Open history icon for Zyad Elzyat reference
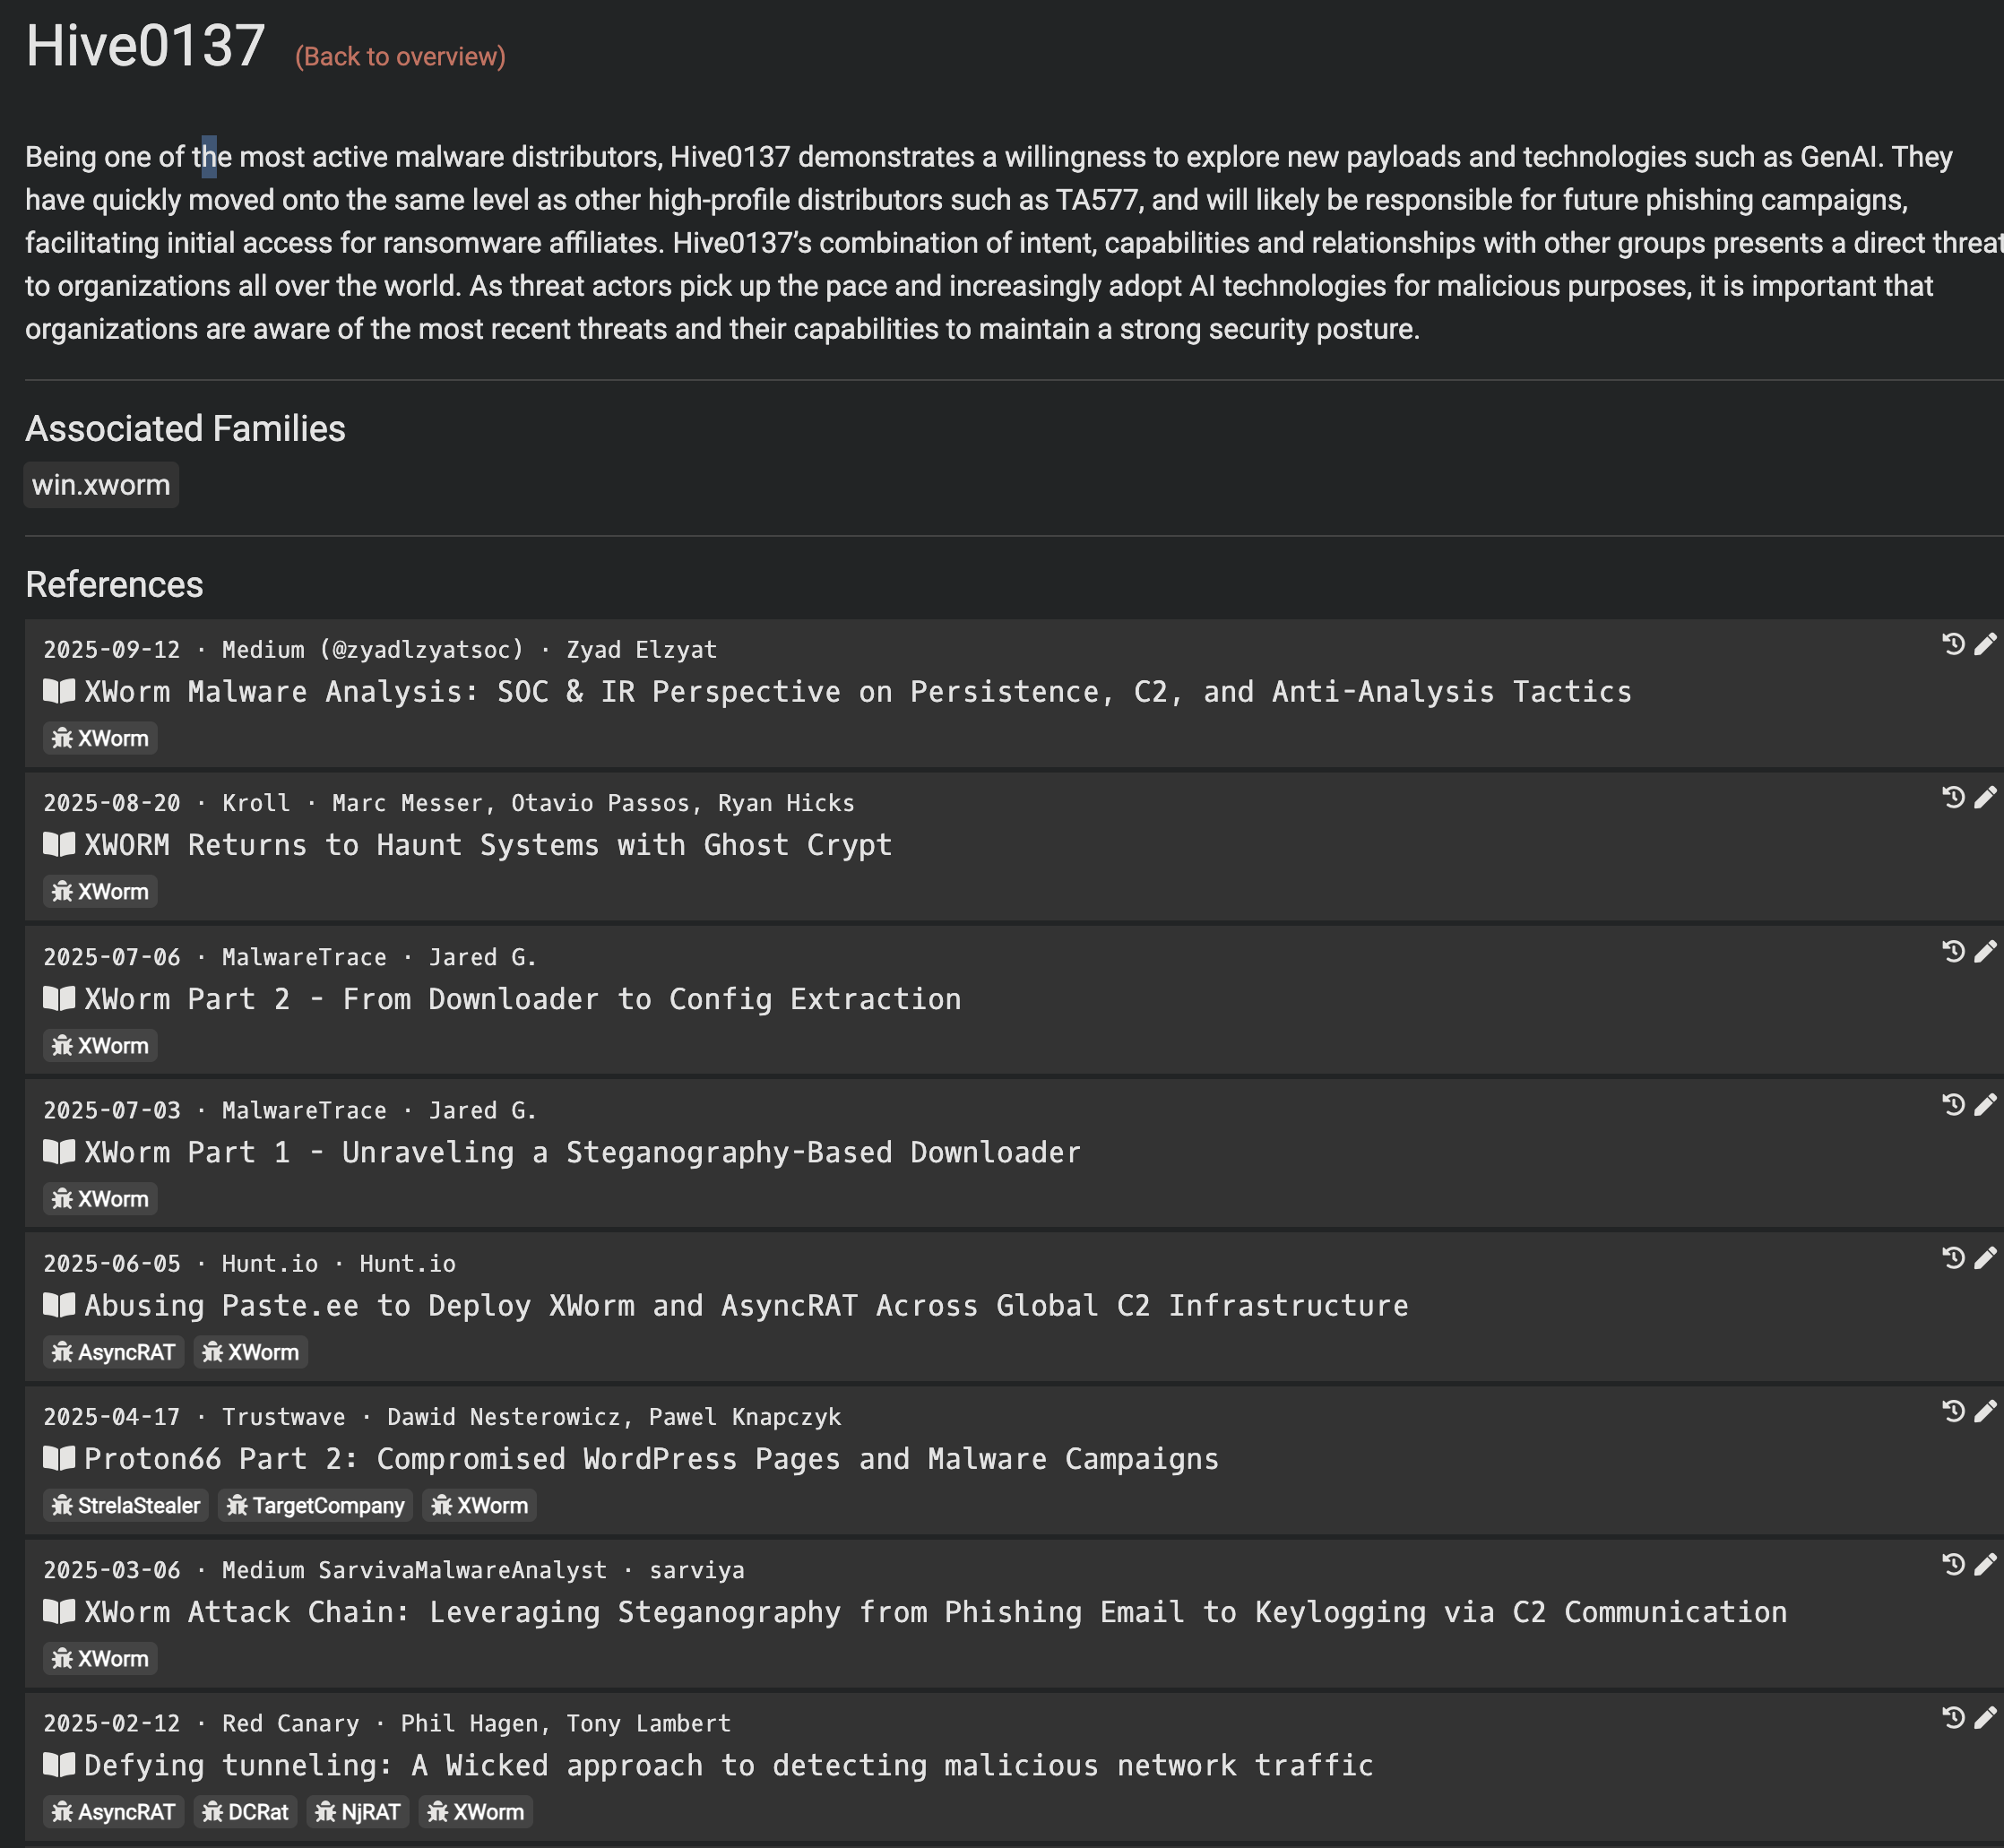The height and width of the screenshot is (1848, 2004). pyautogui.click(x=1953, y=644)
